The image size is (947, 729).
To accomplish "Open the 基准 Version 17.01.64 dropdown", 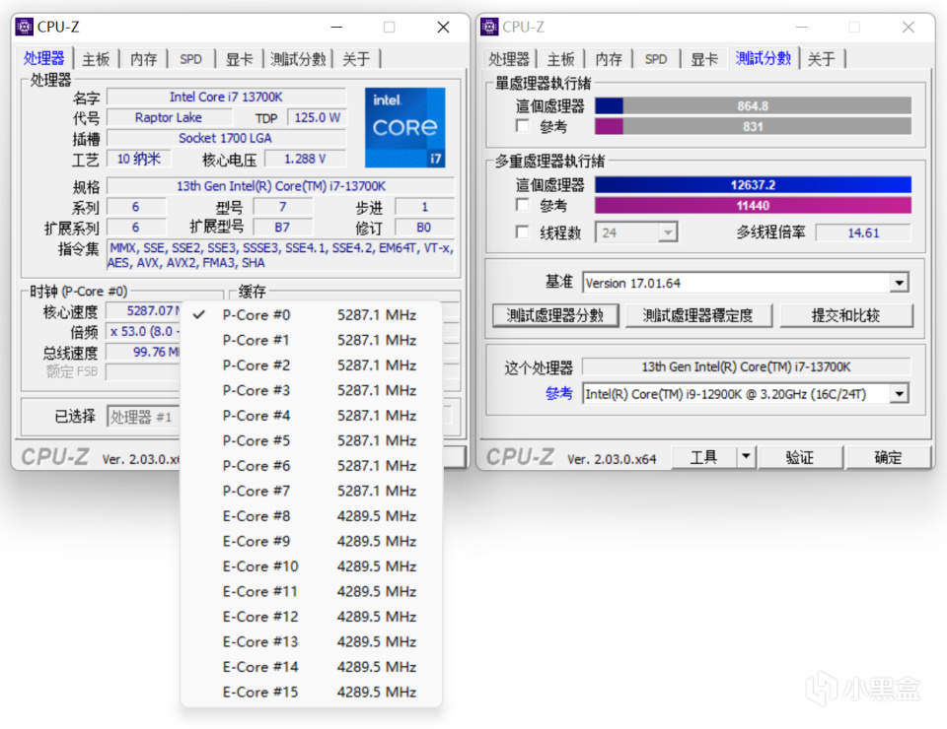I will coord(899,283).
